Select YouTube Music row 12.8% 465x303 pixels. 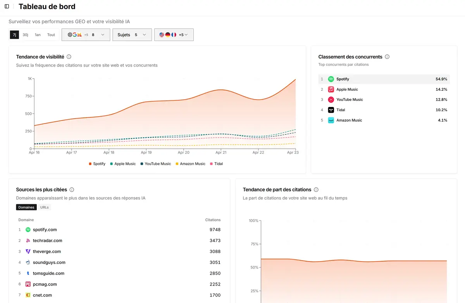pos(384,100)
